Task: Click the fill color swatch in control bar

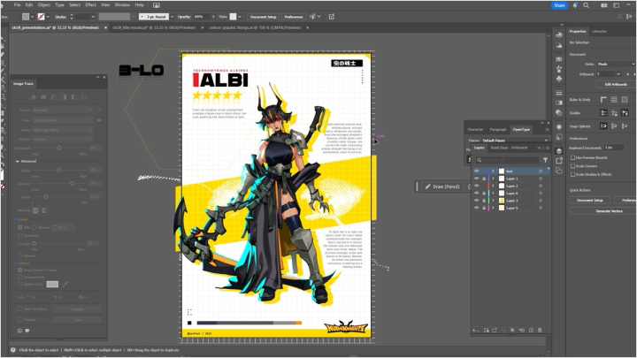Action: [x=26, y=17]
